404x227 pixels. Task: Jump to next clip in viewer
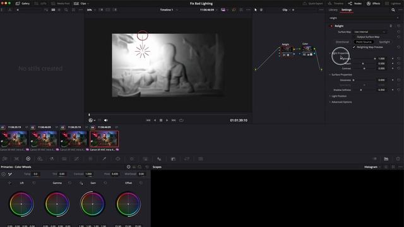point(174,120)
